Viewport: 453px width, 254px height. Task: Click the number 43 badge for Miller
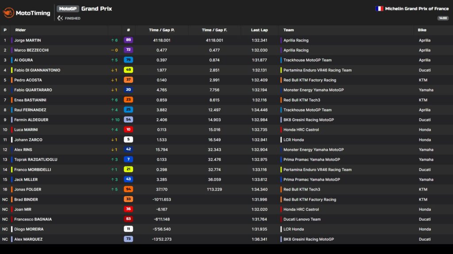pyautogui.click(x=128, y=179)
